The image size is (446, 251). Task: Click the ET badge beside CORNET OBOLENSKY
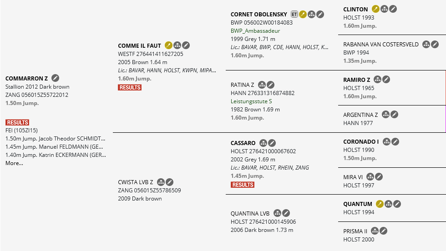pos(294,14)
